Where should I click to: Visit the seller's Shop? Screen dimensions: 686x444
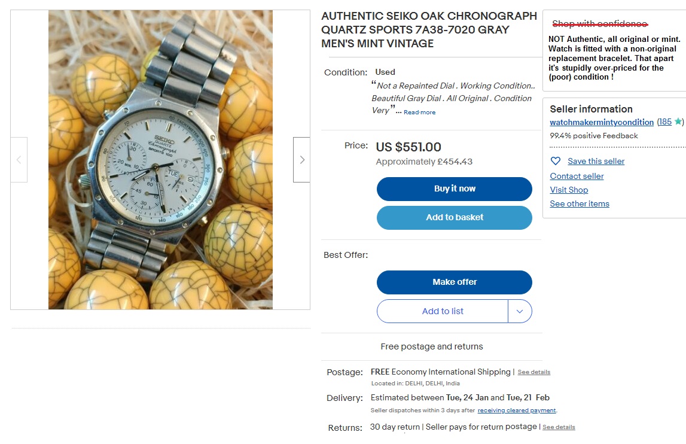click(x=569, y=190)
